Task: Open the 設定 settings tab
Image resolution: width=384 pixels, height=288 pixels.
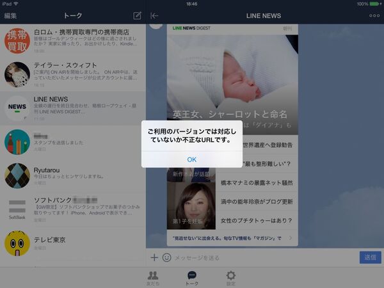Action: [230, 278]
